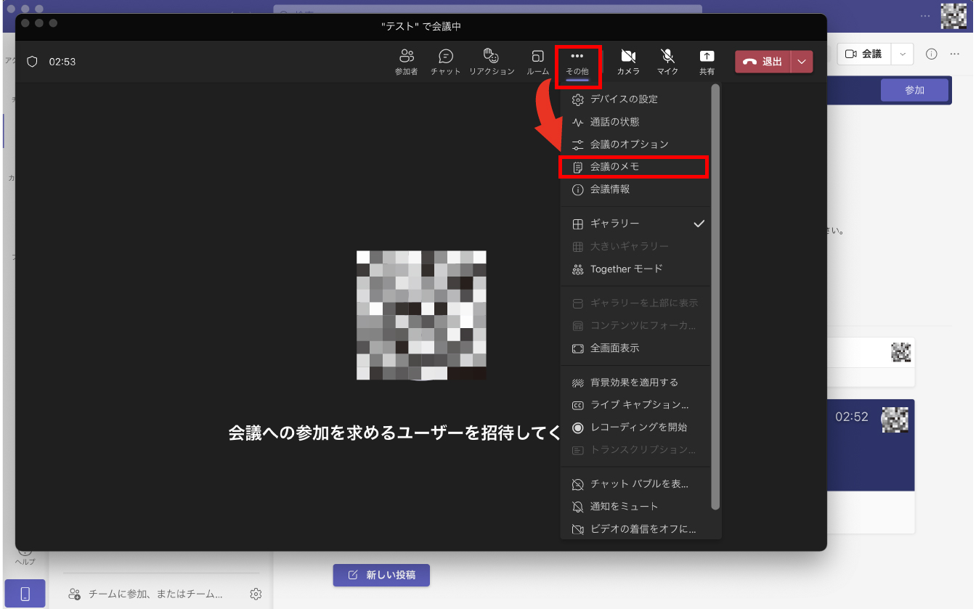The width and height of the screenshot is (976, 609).
Task: Expand the arrow next to 退出
Action: [x=802, y=62]
